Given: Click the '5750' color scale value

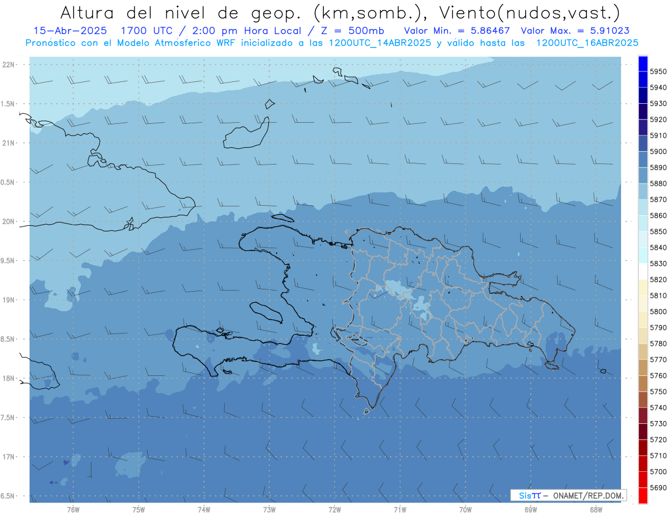Looking at the screenshot, I should point(658,392).
